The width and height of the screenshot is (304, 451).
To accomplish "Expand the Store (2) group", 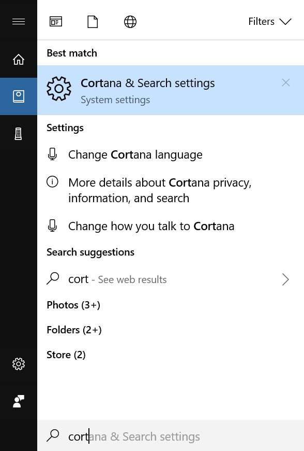I will pyautogui.click(x=66, y=355).
